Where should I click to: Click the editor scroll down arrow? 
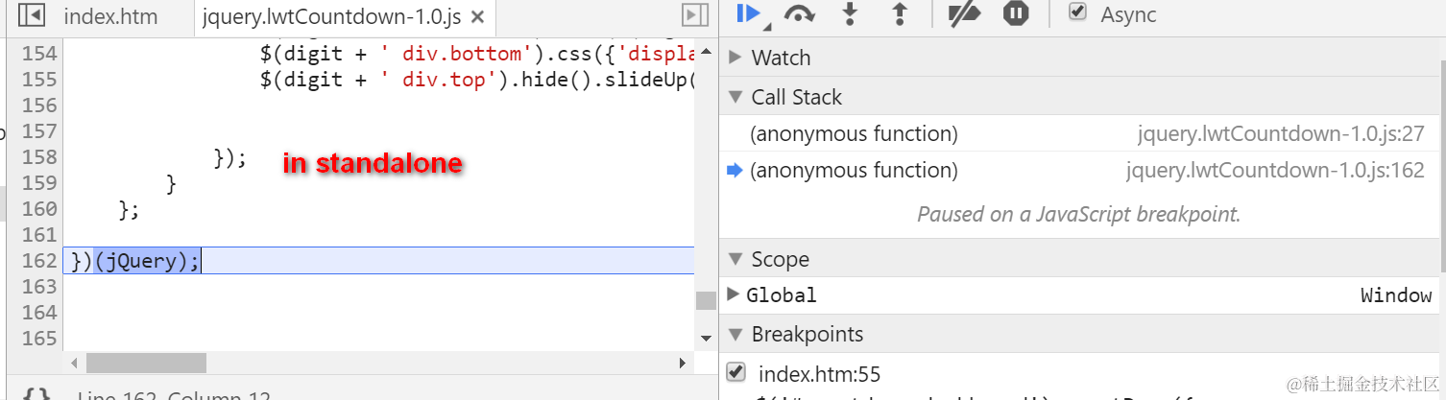point(706,338)
